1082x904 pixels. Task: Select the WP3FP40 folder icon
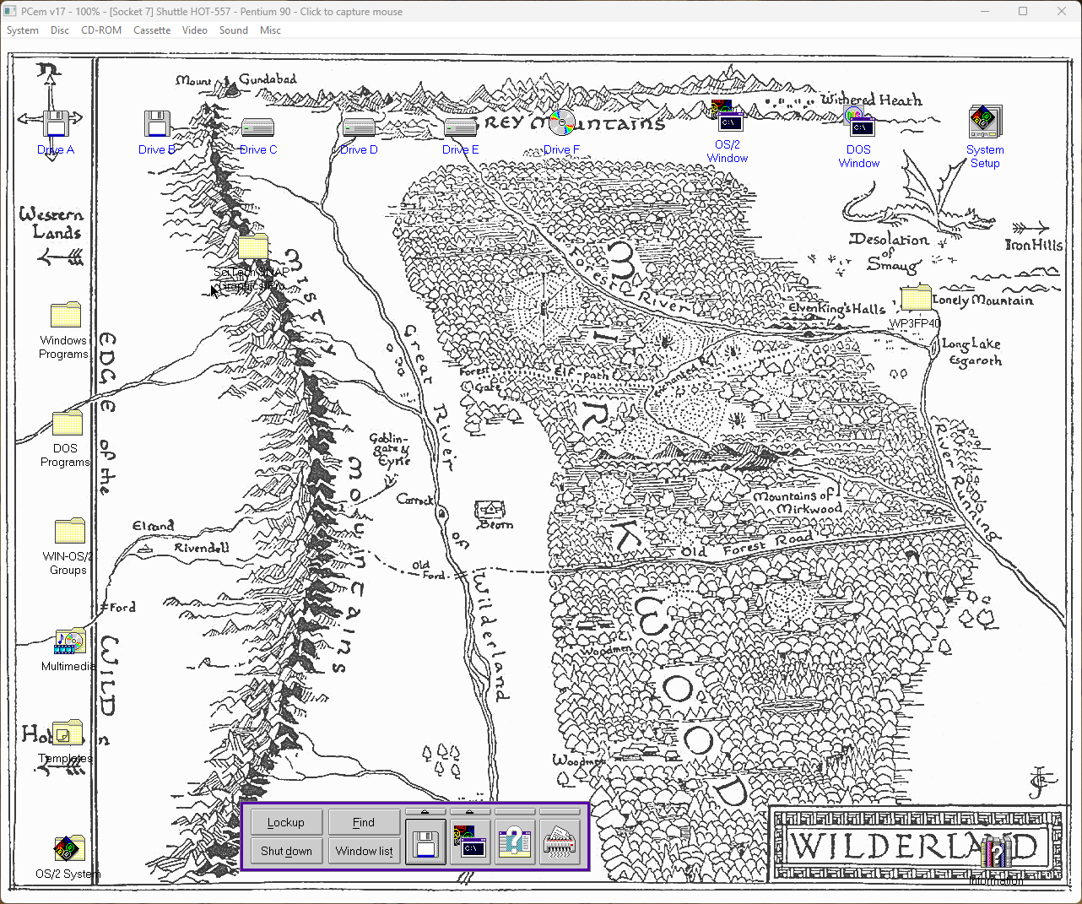click(915, 299)
